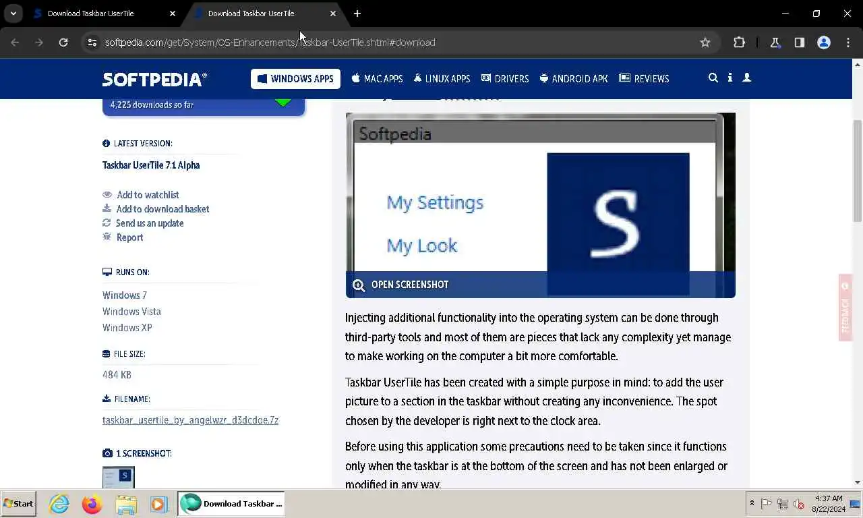Select the Windows Apps menu
863x518 pixels.
click(x=295, y=79)
